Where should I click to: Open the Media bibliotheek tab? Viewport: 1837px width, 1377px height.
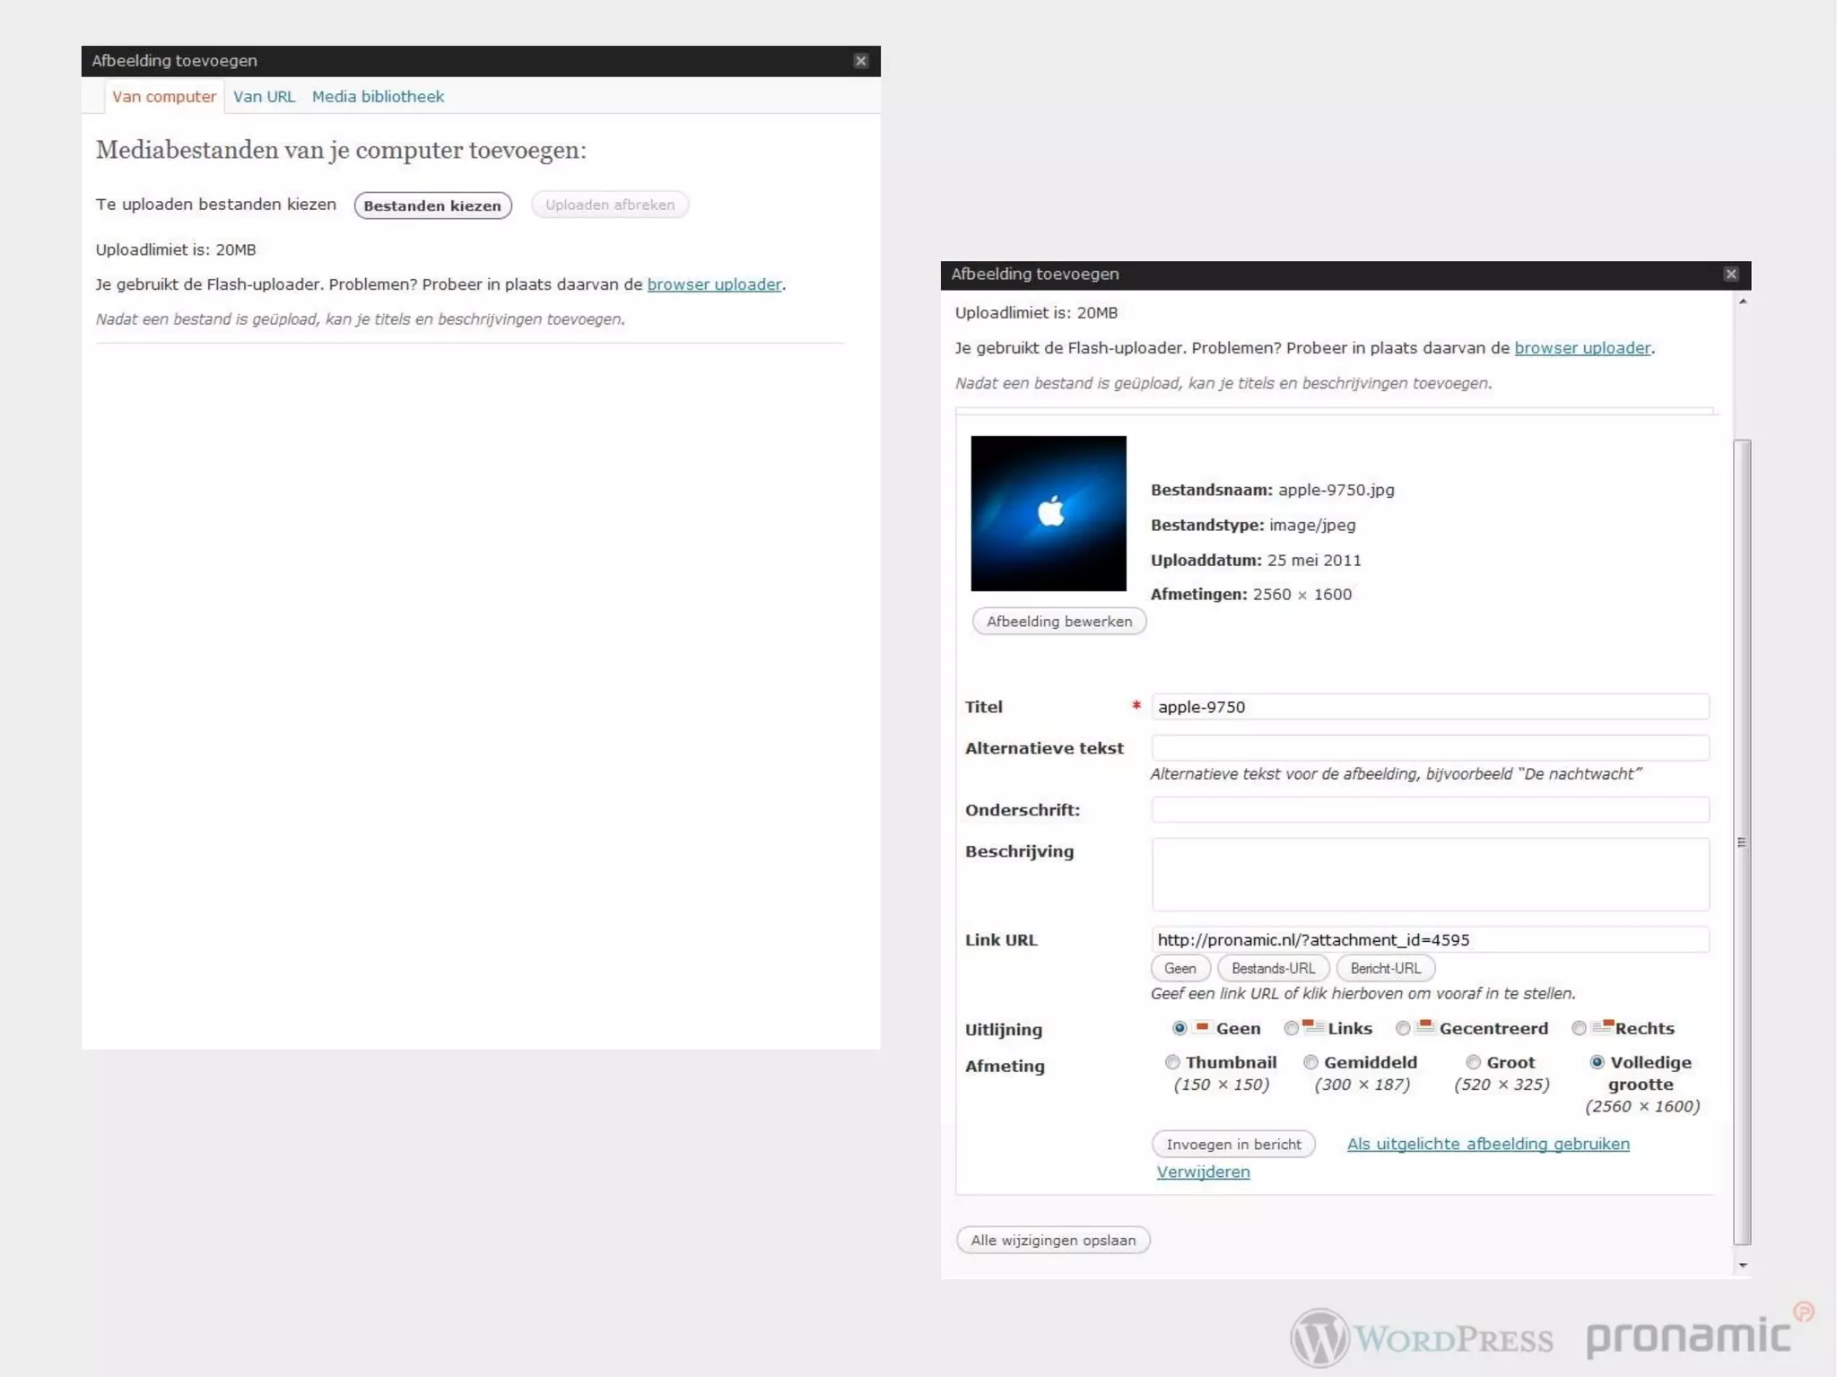378,97
